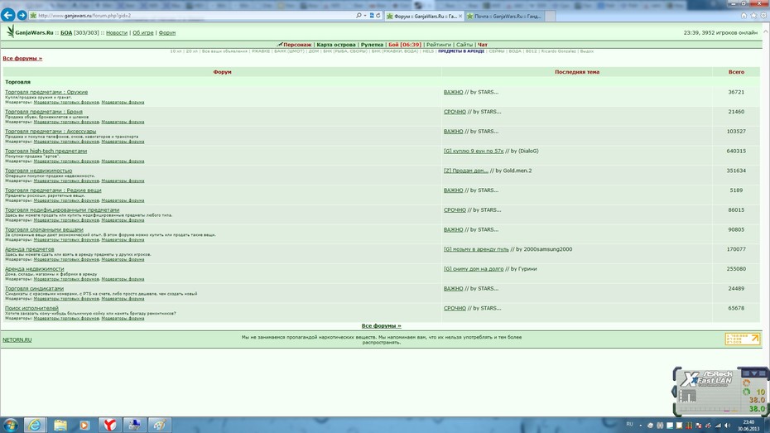
Task: Open Чат in the game menu
Action: point(483,45)
